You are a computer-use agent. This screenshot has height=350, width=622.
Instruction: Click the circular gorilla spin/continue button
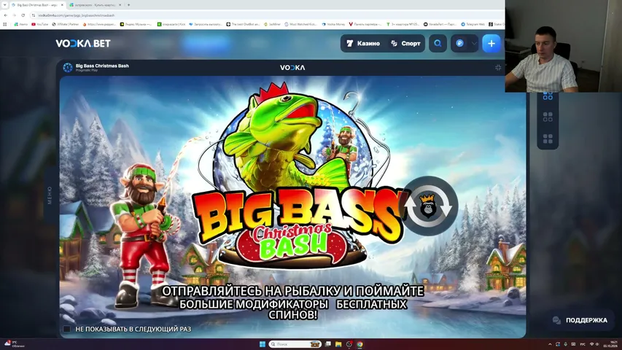pos(428,206)
